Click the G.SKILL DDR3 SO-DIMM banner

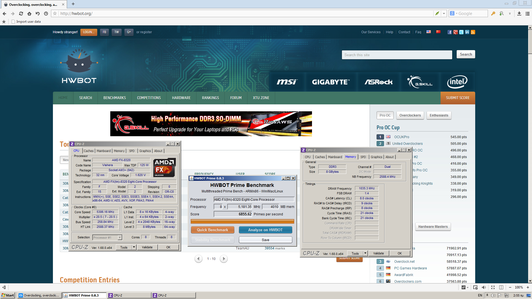(211, 124)
